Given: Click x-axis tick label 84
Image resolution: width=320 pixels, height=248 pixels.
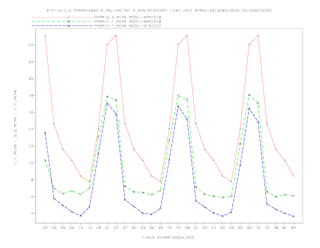Looking at the screenshot, I should [x=293, y=228].
